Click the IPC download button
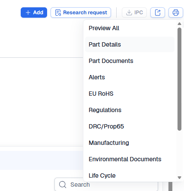 [x=134, y=13]
